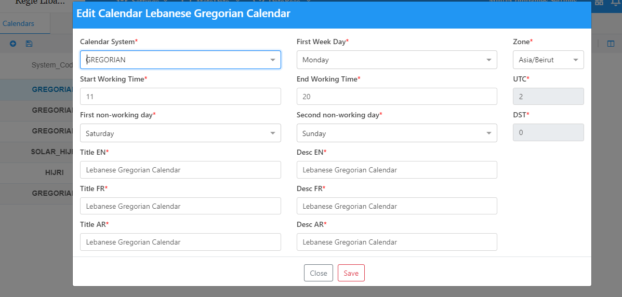Screen dimensions: 622x297
Task: Open the Second non-working day dropdown
Action: (x=396, y=133)
